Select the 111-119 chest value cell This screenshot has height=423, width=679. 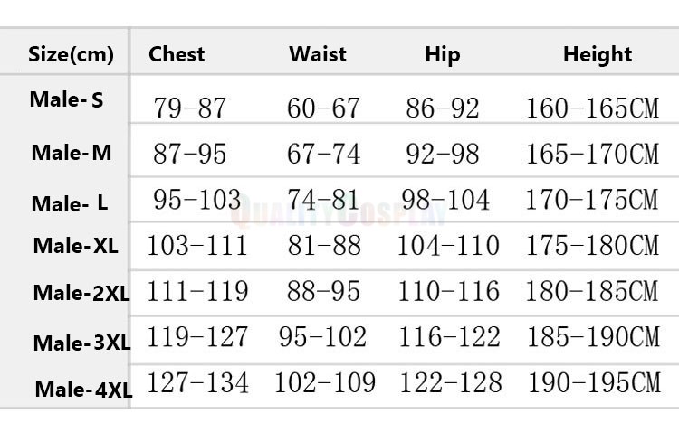click(x=197, y=291)
